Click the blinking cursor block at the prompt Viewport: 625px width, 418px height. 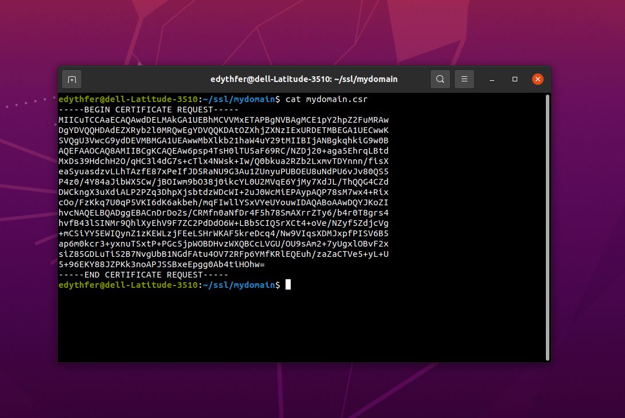click(288, 285)
